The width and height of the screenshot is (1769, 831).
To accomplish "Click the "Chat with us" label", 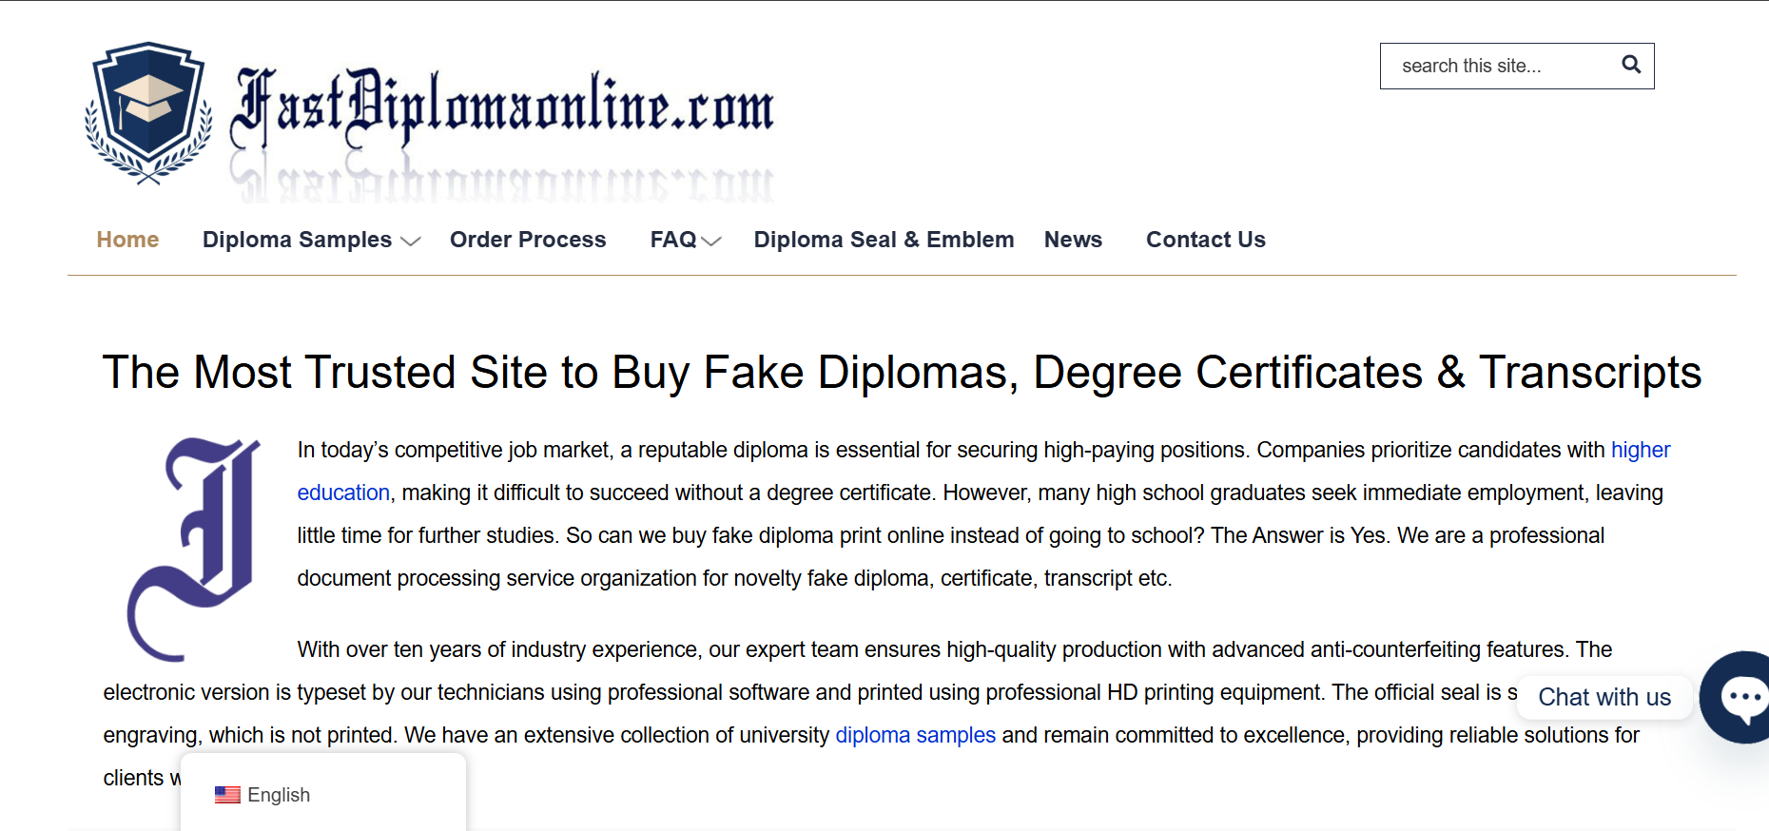I will pos(1604,697).
